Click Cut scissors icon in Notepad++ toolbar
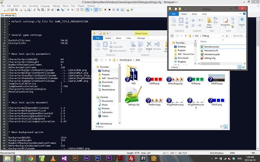 pos(34,10)
